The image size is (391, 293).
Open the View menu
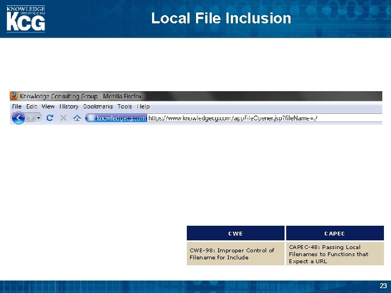click(48, 106)
